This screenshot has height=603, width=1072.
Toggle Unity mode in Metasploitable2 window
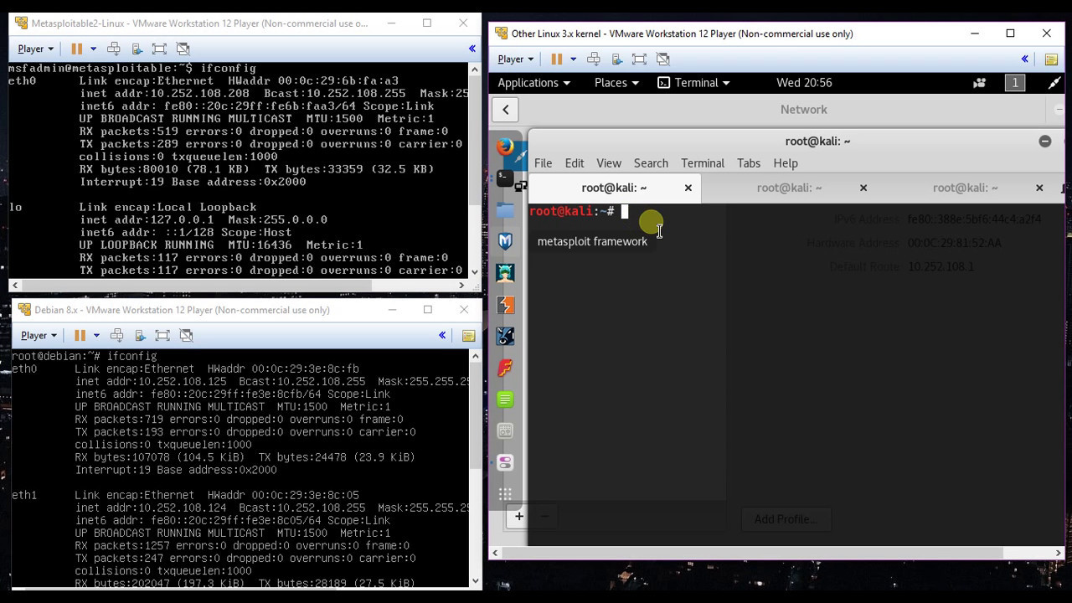(x=183, y=49)
